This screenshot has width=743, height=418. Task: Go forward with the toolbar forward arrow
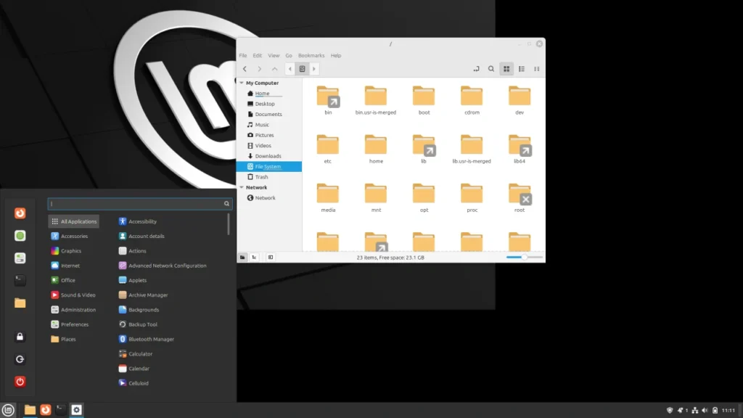coord(259,69)
